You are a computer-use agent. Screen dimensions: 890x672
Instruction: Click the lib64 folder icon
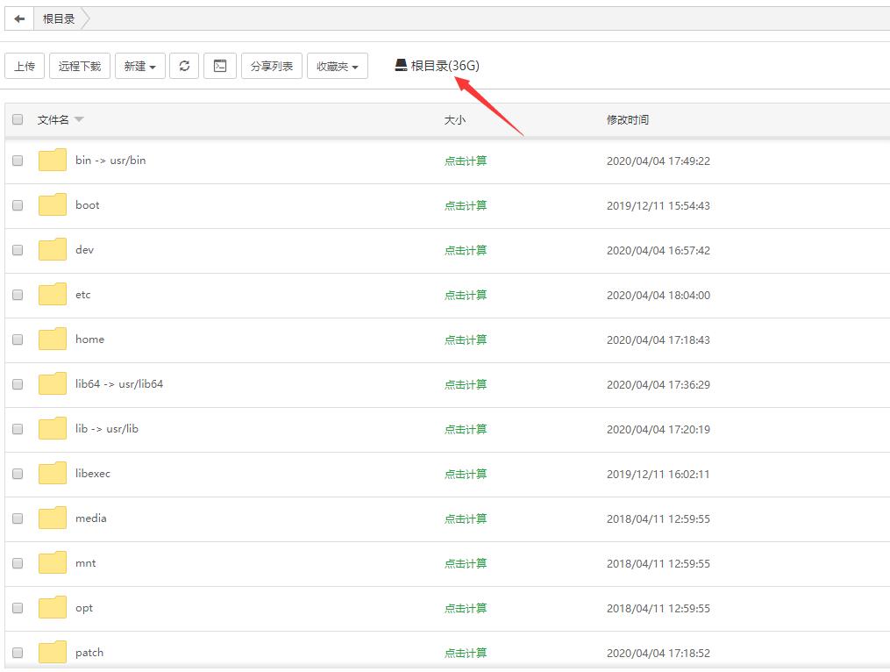tap(53, 384)
